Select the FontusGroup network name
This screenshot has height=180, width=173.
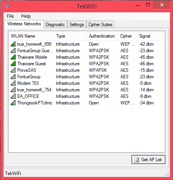click(29, 77)
